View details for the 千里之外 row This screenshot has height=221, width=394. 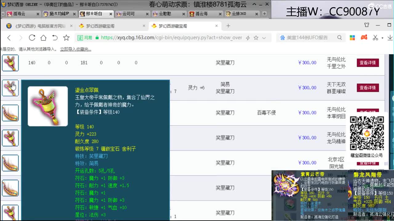coord(368,63)
